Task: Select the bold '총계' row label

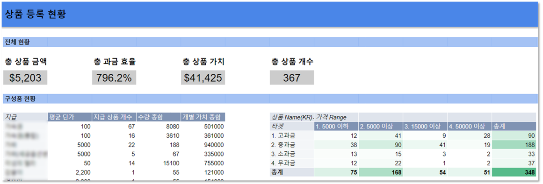Action: 291,172
